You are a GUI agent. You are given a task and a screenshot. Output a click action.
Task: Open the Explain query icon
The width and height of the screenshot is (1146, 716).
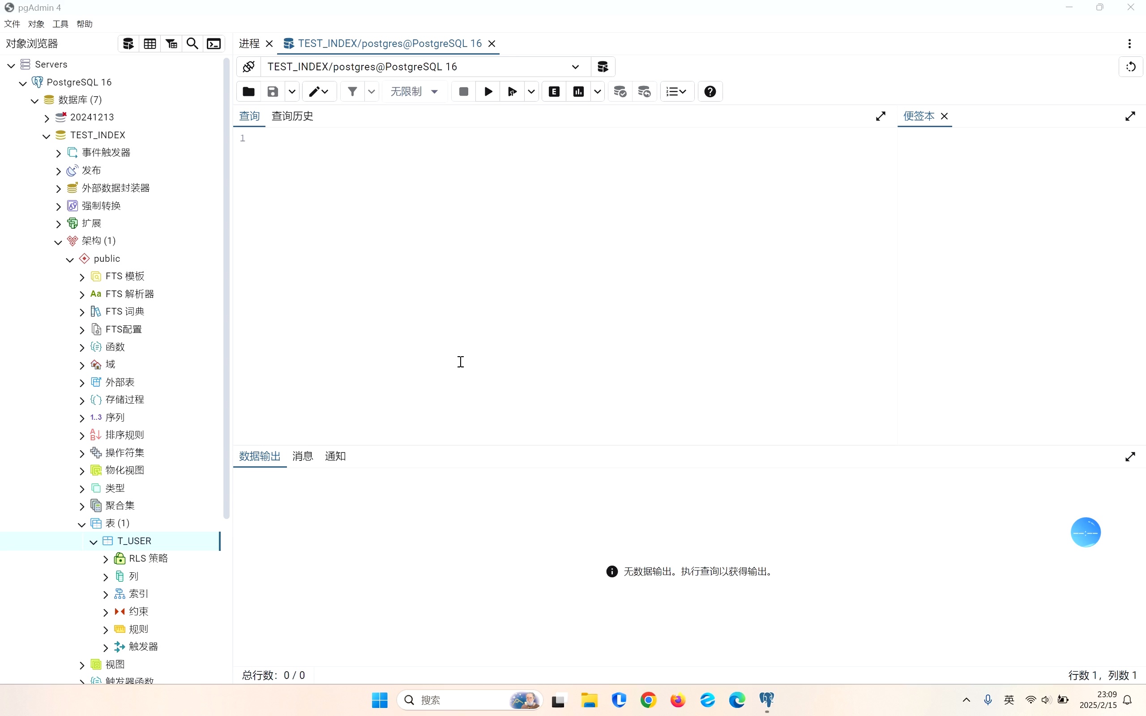pyautogui.click(x=554, y=91)
